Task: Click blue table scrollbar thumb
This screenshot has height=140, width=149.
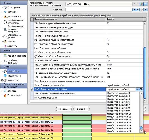Action: click(x=145, y=73)
